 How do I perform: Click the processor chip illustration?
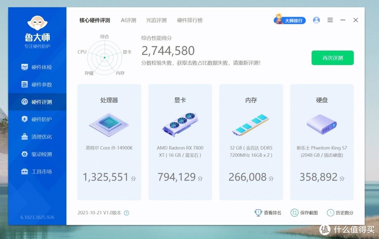(x=109, y=125)
